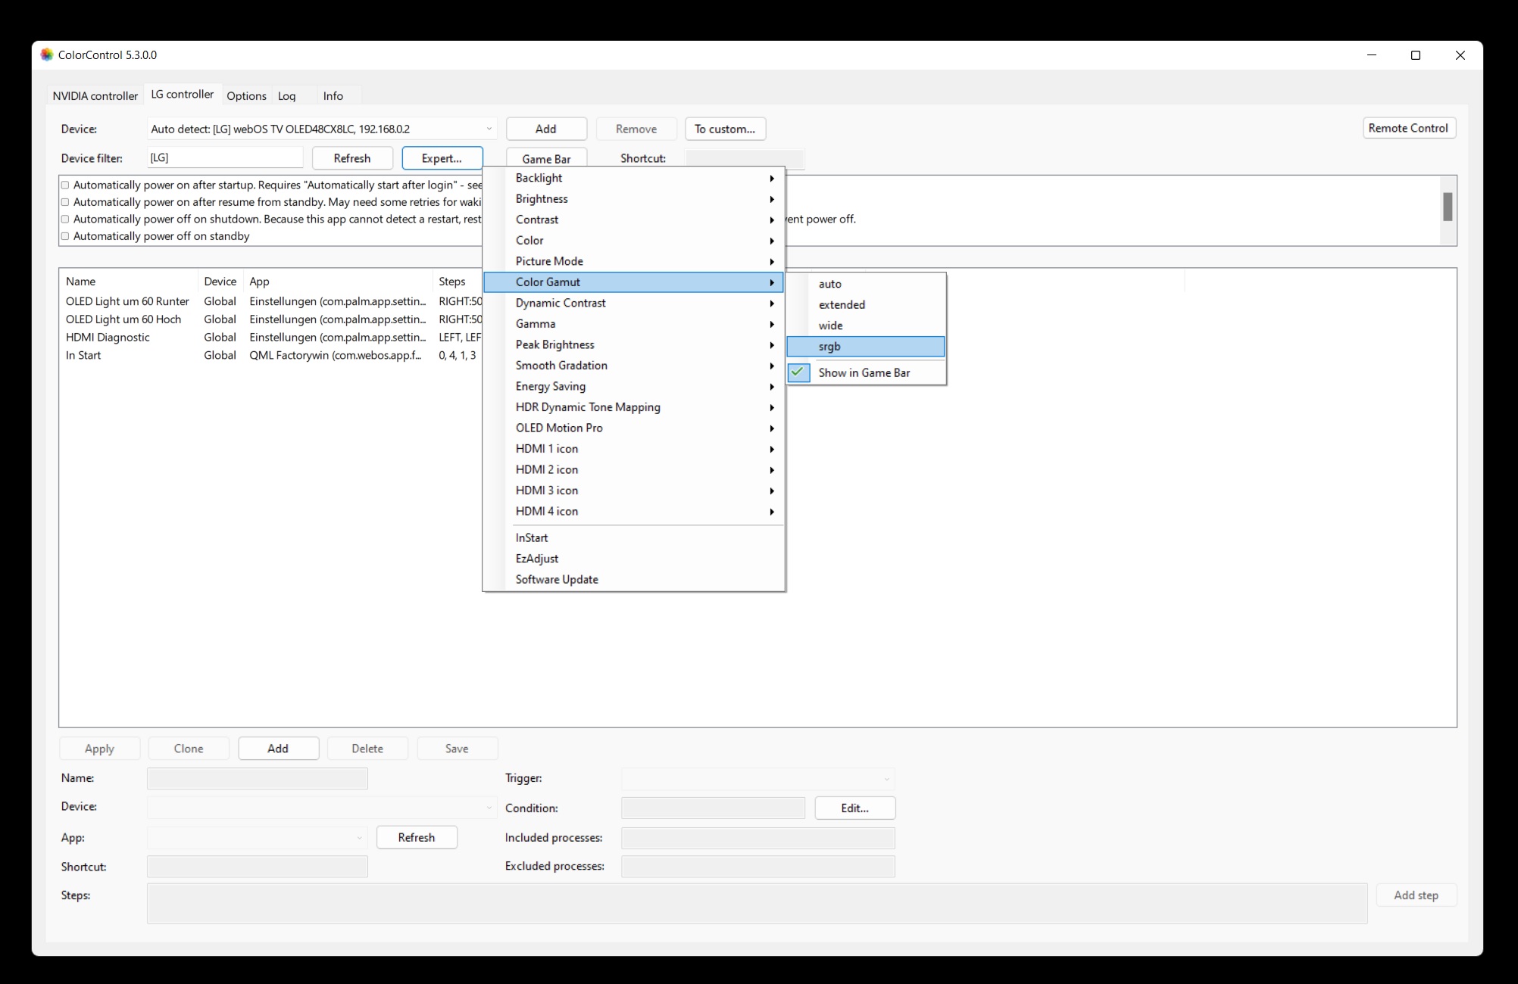Image resolution: width=1518 pixels, height=984 pixels.
Task: Choose Software Update from menu
Action: tap(634, 579)
